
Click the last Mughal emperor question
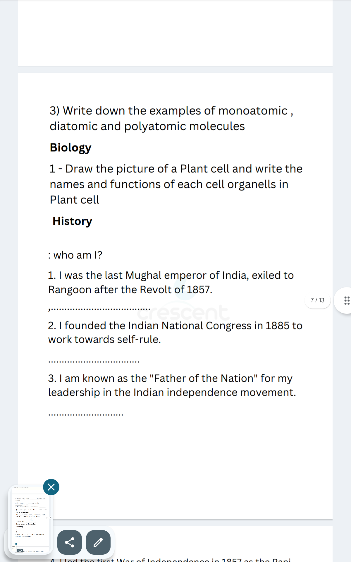tap(171, 282)
